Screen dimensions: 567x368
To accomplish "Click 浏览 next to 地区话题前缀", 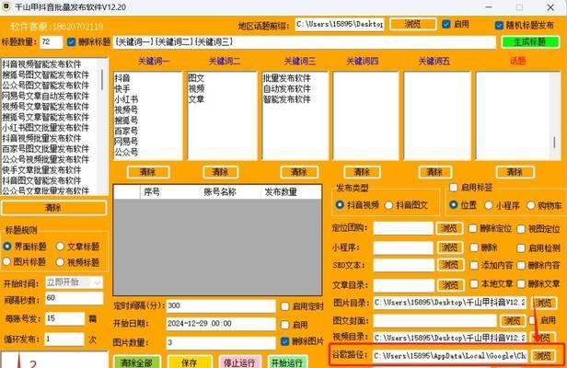I will [x=413, y=24].
